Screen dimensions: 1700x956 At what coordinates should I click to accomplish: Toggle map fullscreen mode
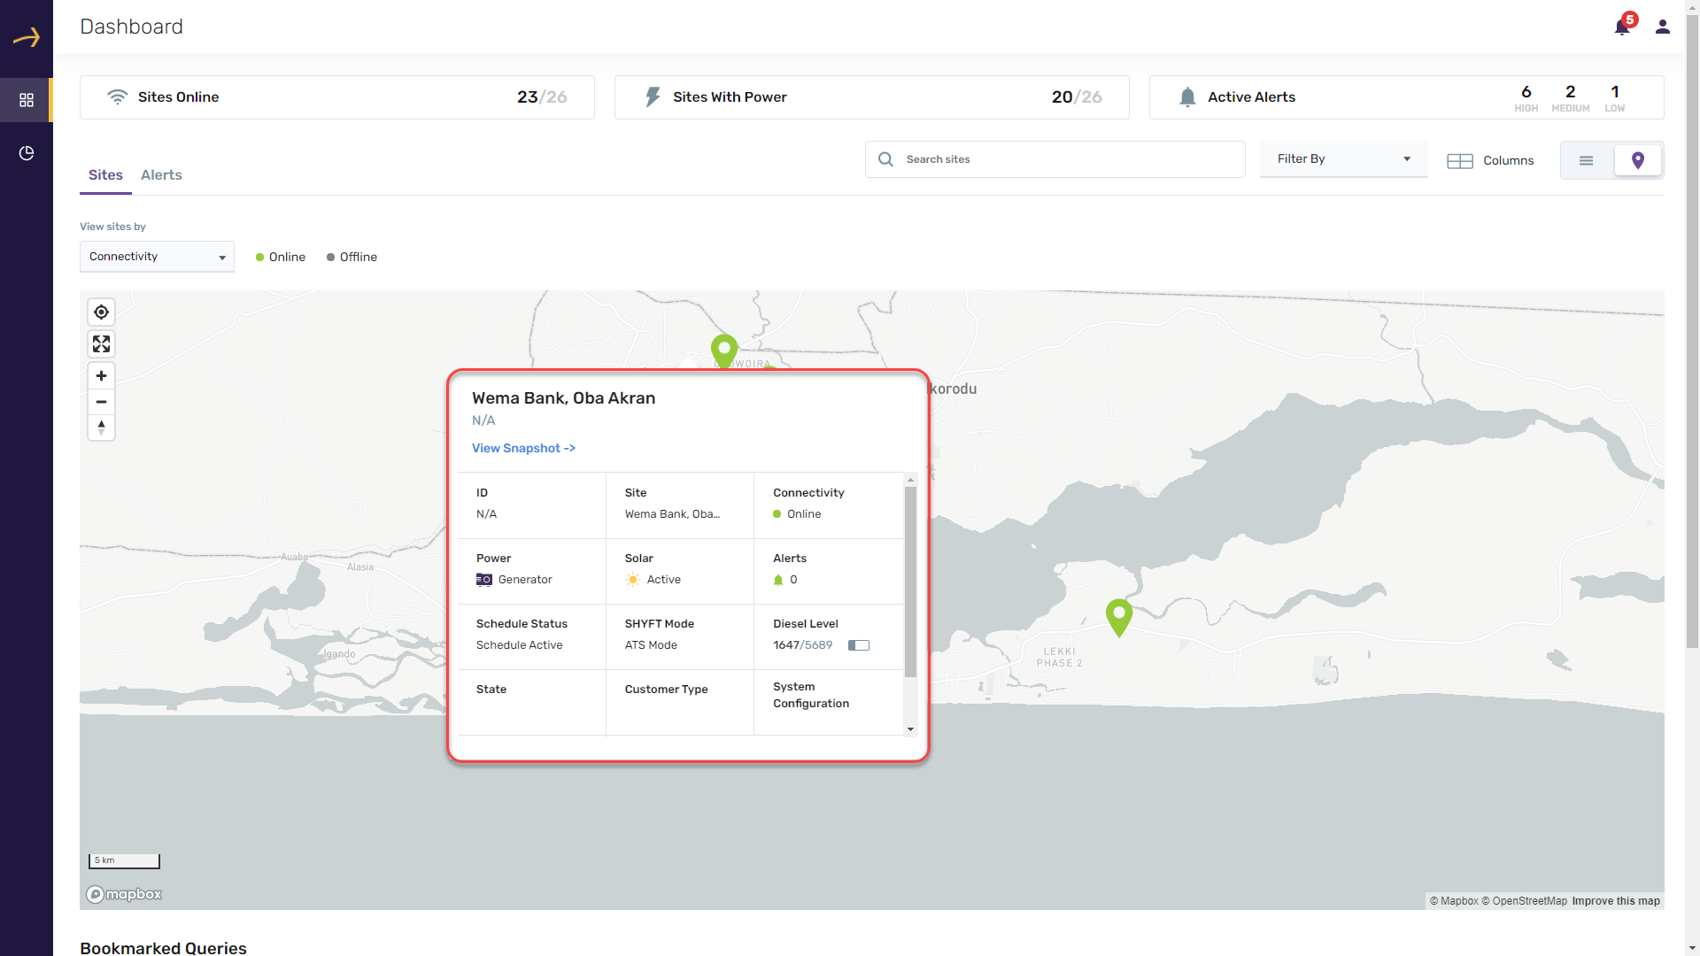(x=101, y=343)
